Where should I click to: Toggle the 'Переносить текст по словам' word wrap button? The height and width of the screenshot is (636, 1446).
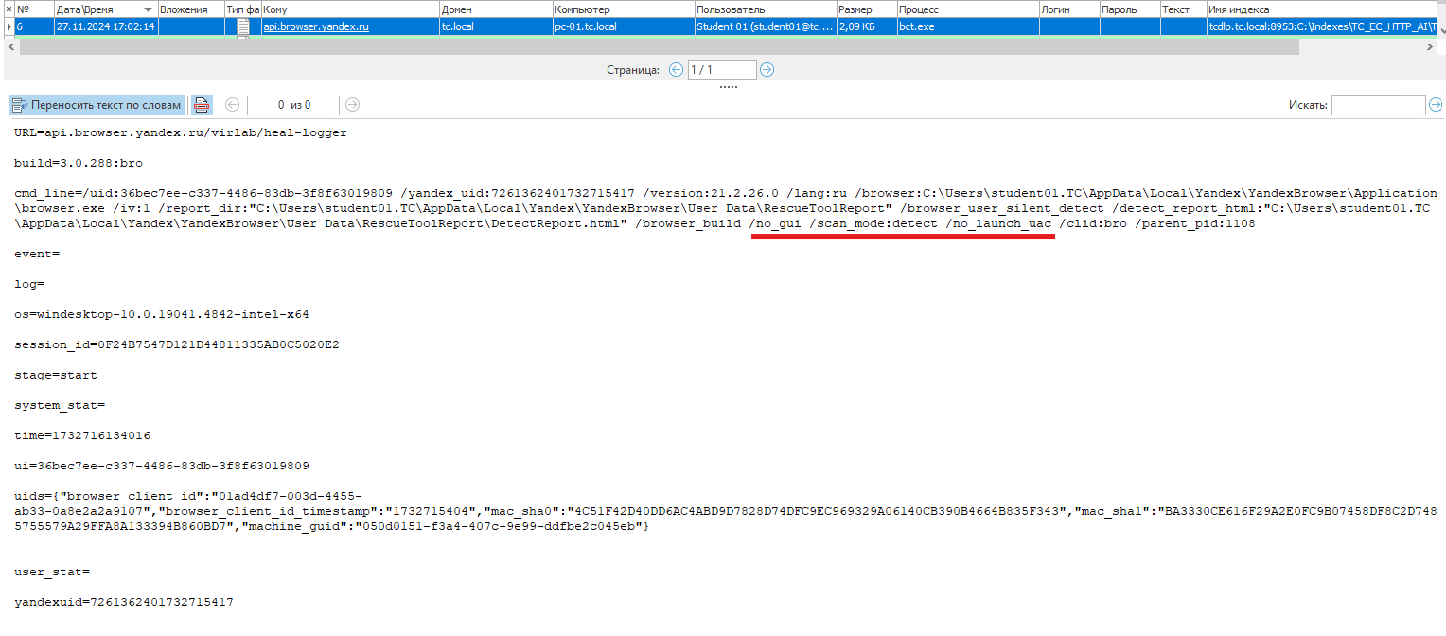pyautogui.click(x=96, y=105)
